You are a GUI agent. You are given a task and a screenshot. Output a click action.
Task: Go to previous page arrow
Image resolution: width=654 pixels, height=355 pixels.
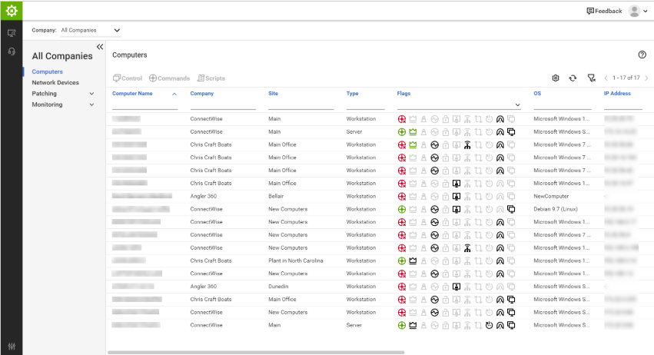coord(606,78)
